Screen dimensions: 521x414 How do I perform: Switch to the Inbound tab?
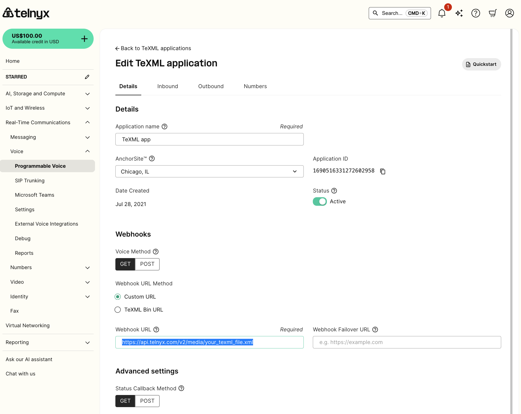[x=168, y=86]
